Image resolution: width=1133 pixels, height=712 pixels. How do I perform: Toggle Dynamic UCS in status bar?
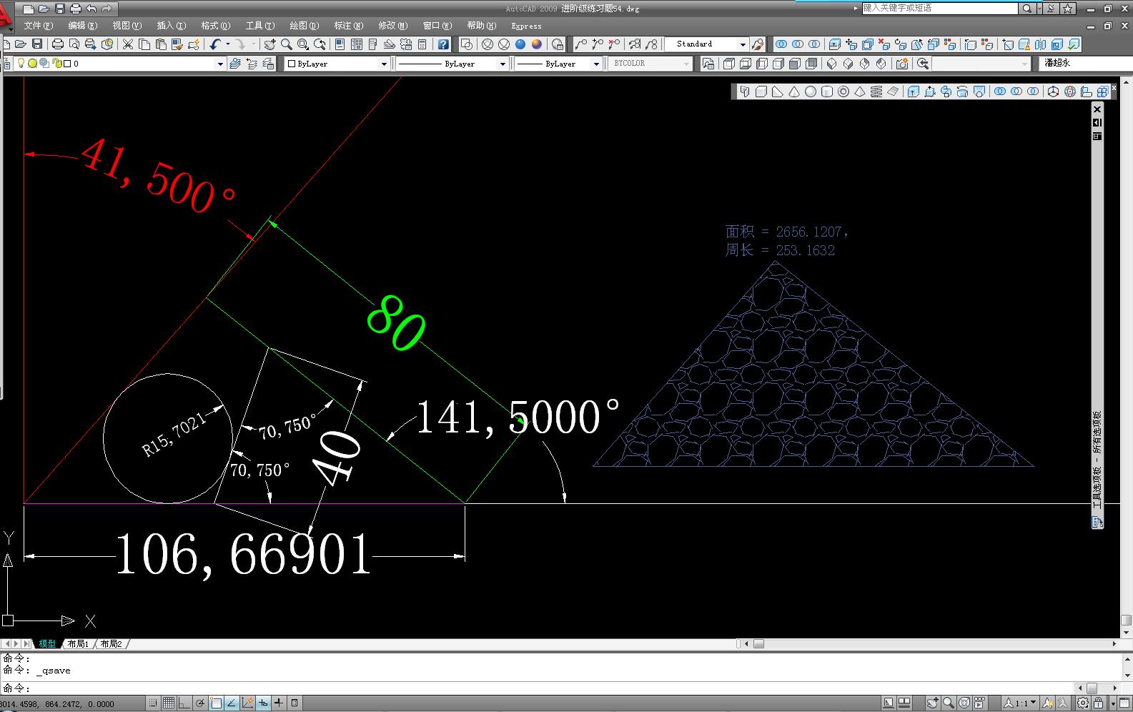point(247,703)
